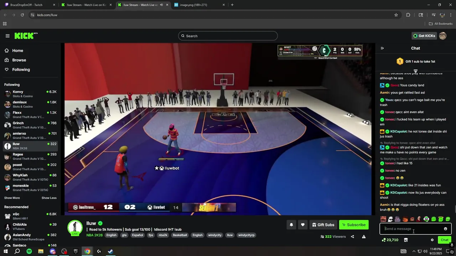Open Epic Games Launcher from taskbar
Image resolution: width=456 pixels, height=256 pixels.
pyautogui.click(x=76, y=251)
